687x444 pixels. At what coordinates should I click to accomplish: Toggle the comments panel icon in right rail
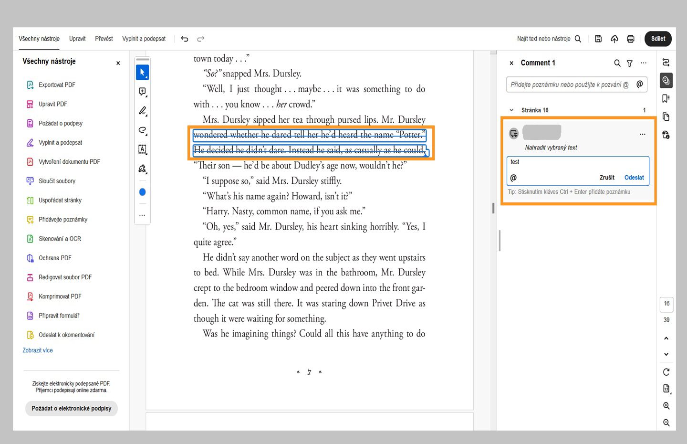pyautogui.click(x=666, y=80)
